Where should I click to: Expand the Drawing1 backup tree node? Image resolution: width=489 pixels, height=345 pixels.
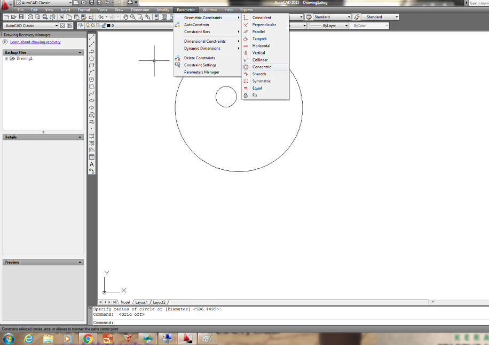(x=6, y=59)
